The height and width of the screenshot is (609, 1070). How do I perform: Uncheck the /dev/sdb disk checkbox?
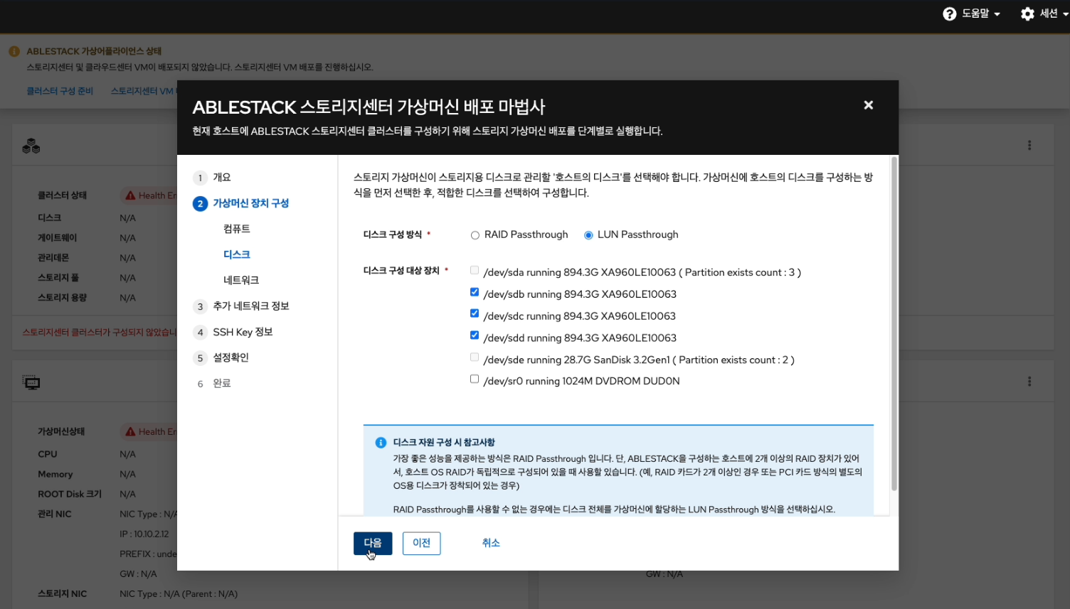click(475, 292)
